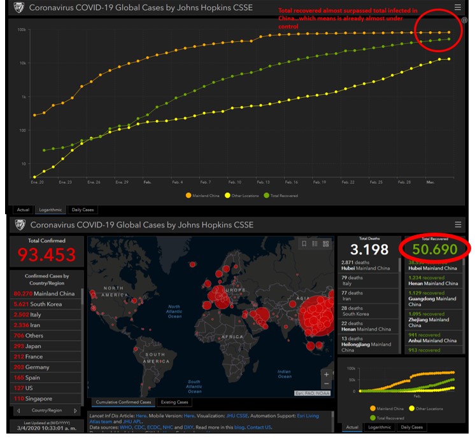Select 293 Japan in country list
Screen dimensions: 475x438
tap(45, 346)
